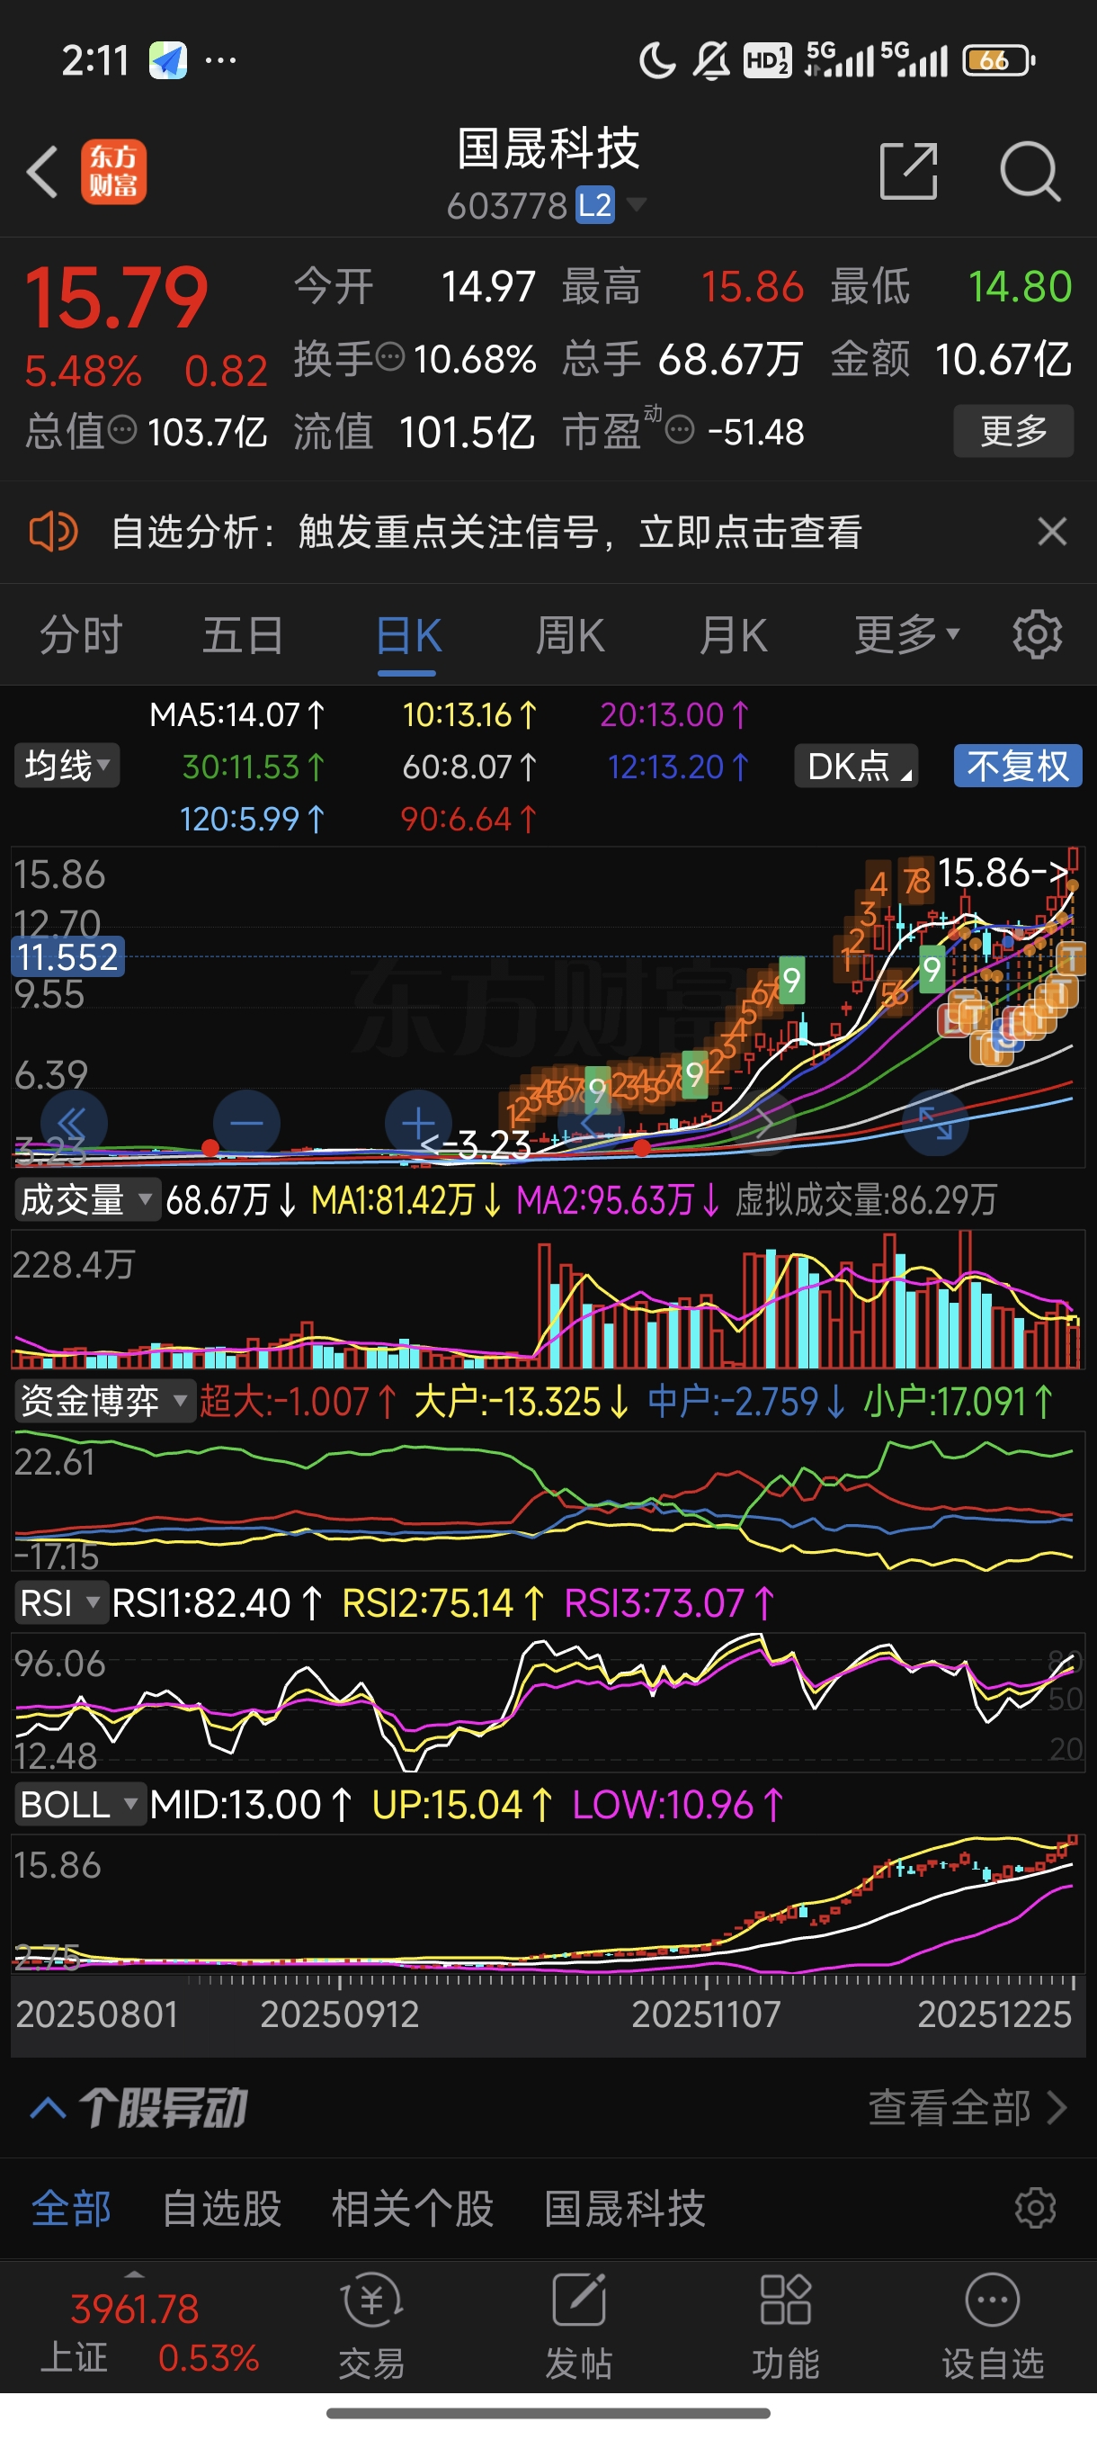
Task: Tap the speaker alert icon
Action: (x=53, y=532)
